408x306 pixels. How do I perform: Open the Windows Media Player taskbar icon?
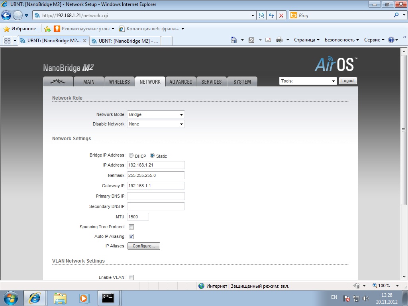(x=84, y=298)
